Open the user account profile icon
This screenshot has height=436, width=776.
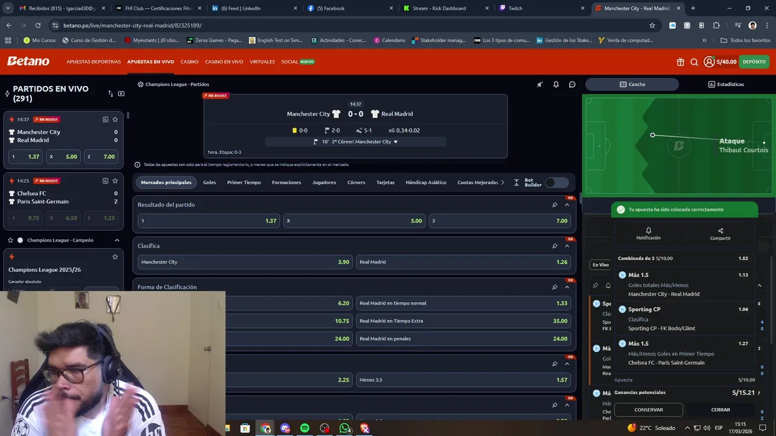tap(709, 62)
